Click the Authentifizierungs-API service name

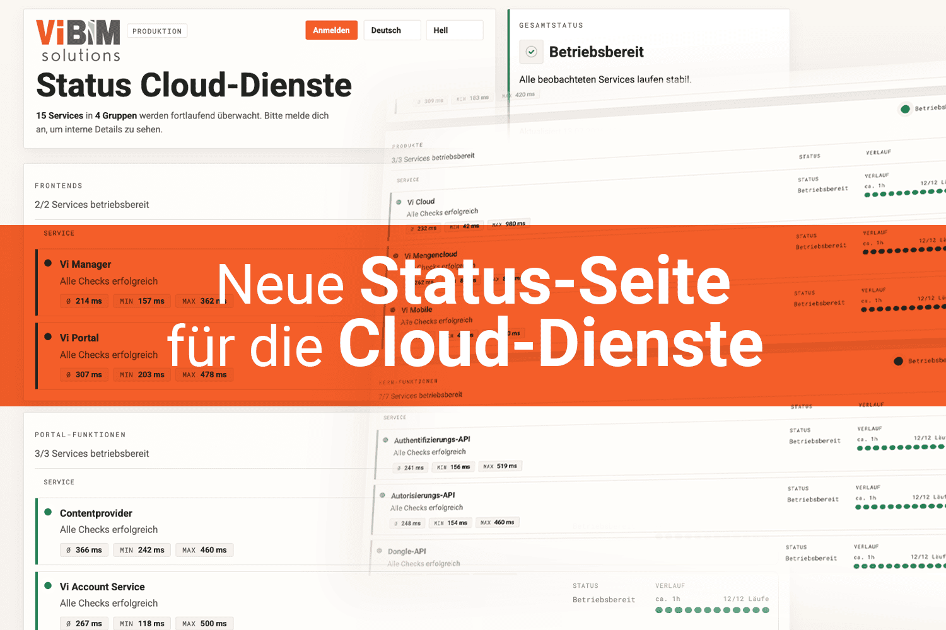pos(432,440)
